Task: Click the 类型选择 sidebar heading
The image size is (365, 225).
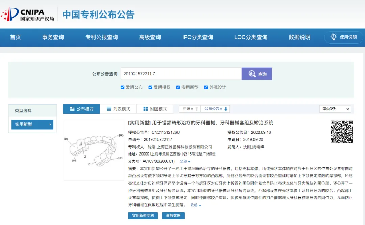Action: pyautogui.click(x=23, y=111)
